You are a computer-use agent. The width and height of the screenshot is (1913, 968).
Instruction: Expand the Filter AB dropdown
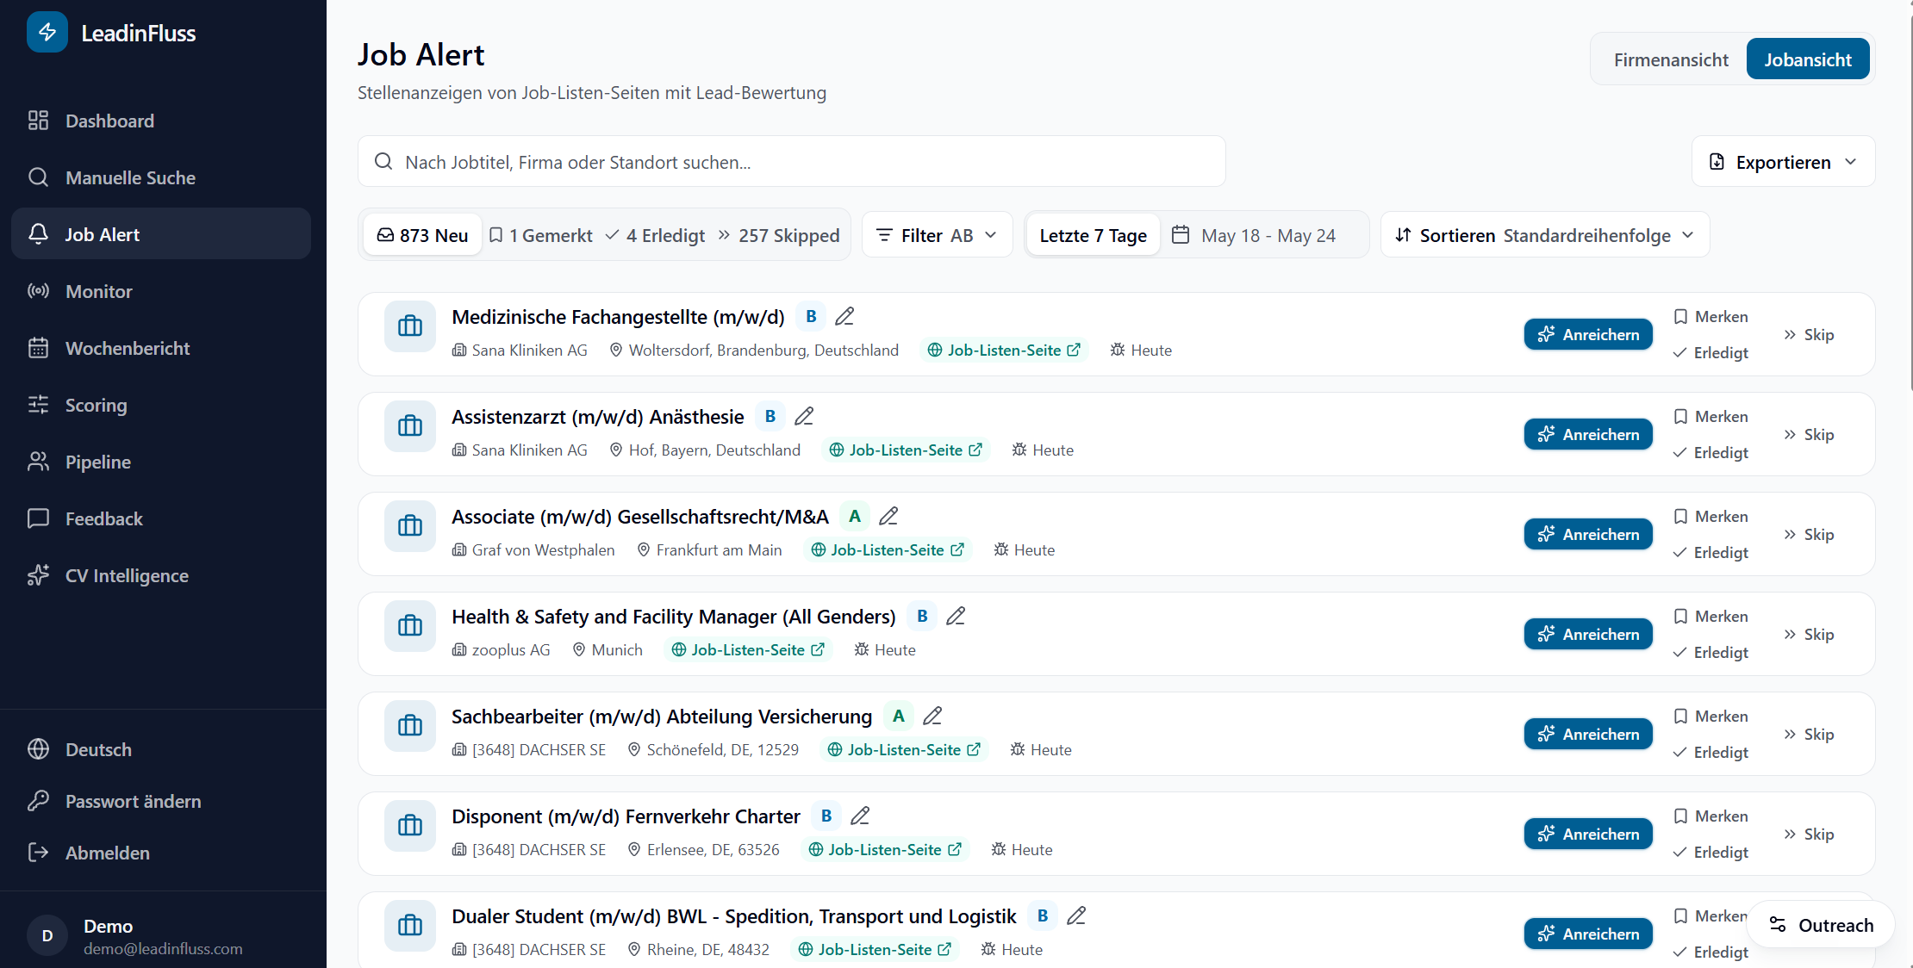937,235
